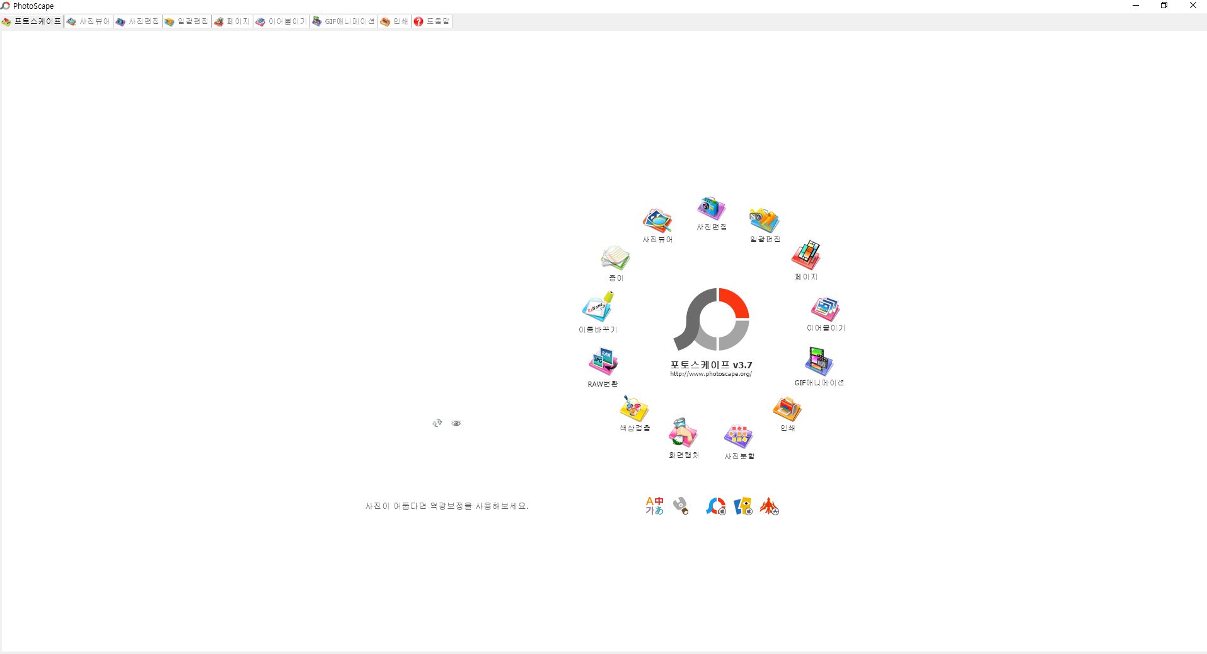Switch to the 인쇄 tab
Viewport: 1207px width, 654px height.
pyautogui.click(x=395, y=21)
